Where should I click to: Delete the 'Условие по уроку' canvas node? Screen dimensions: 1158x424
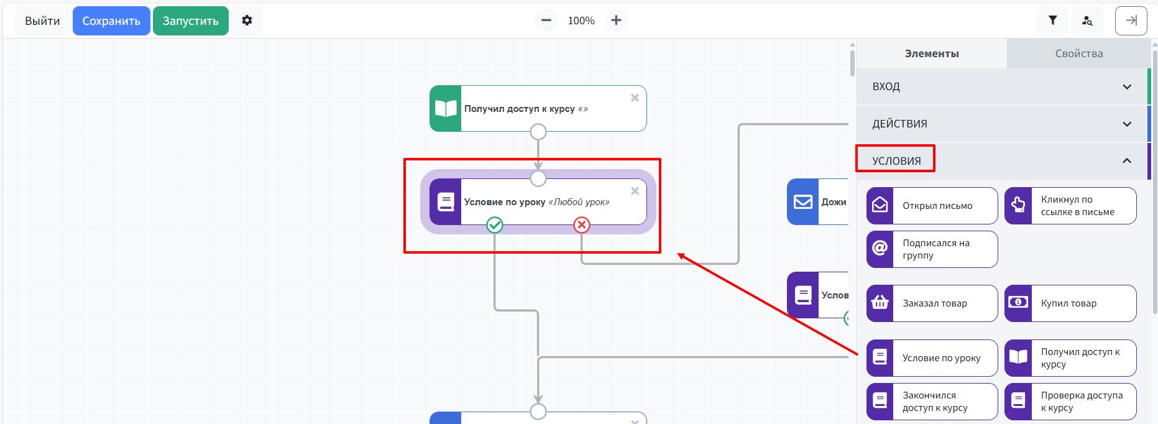click(x=635, y=191)
